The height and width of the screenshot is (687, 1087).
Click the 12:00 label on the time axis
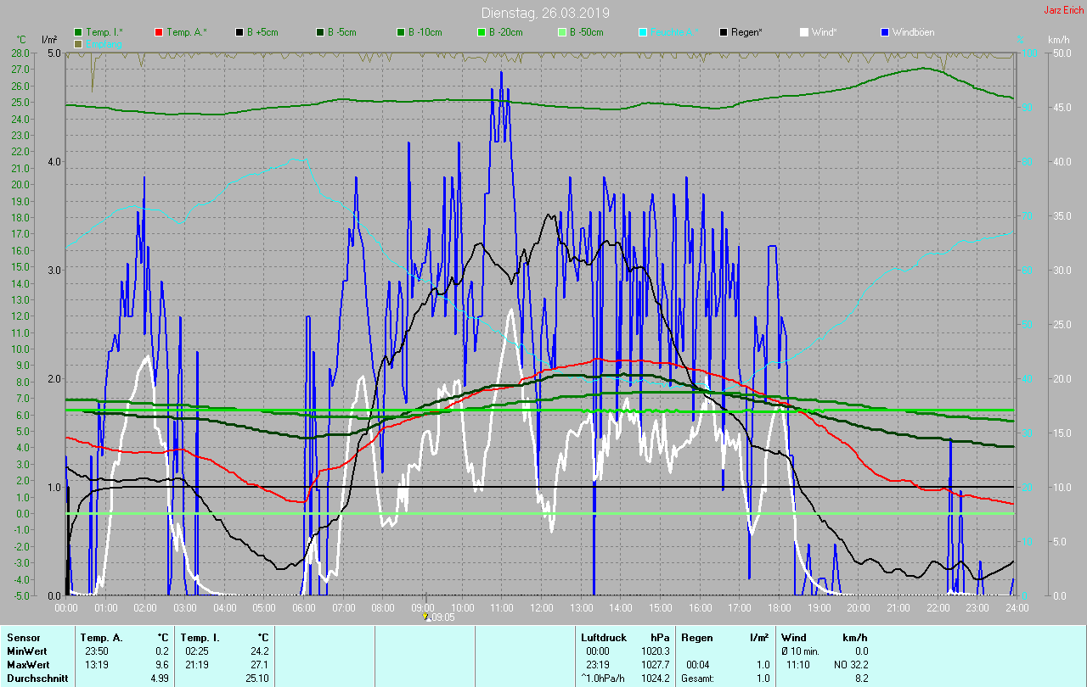[542, 607]
